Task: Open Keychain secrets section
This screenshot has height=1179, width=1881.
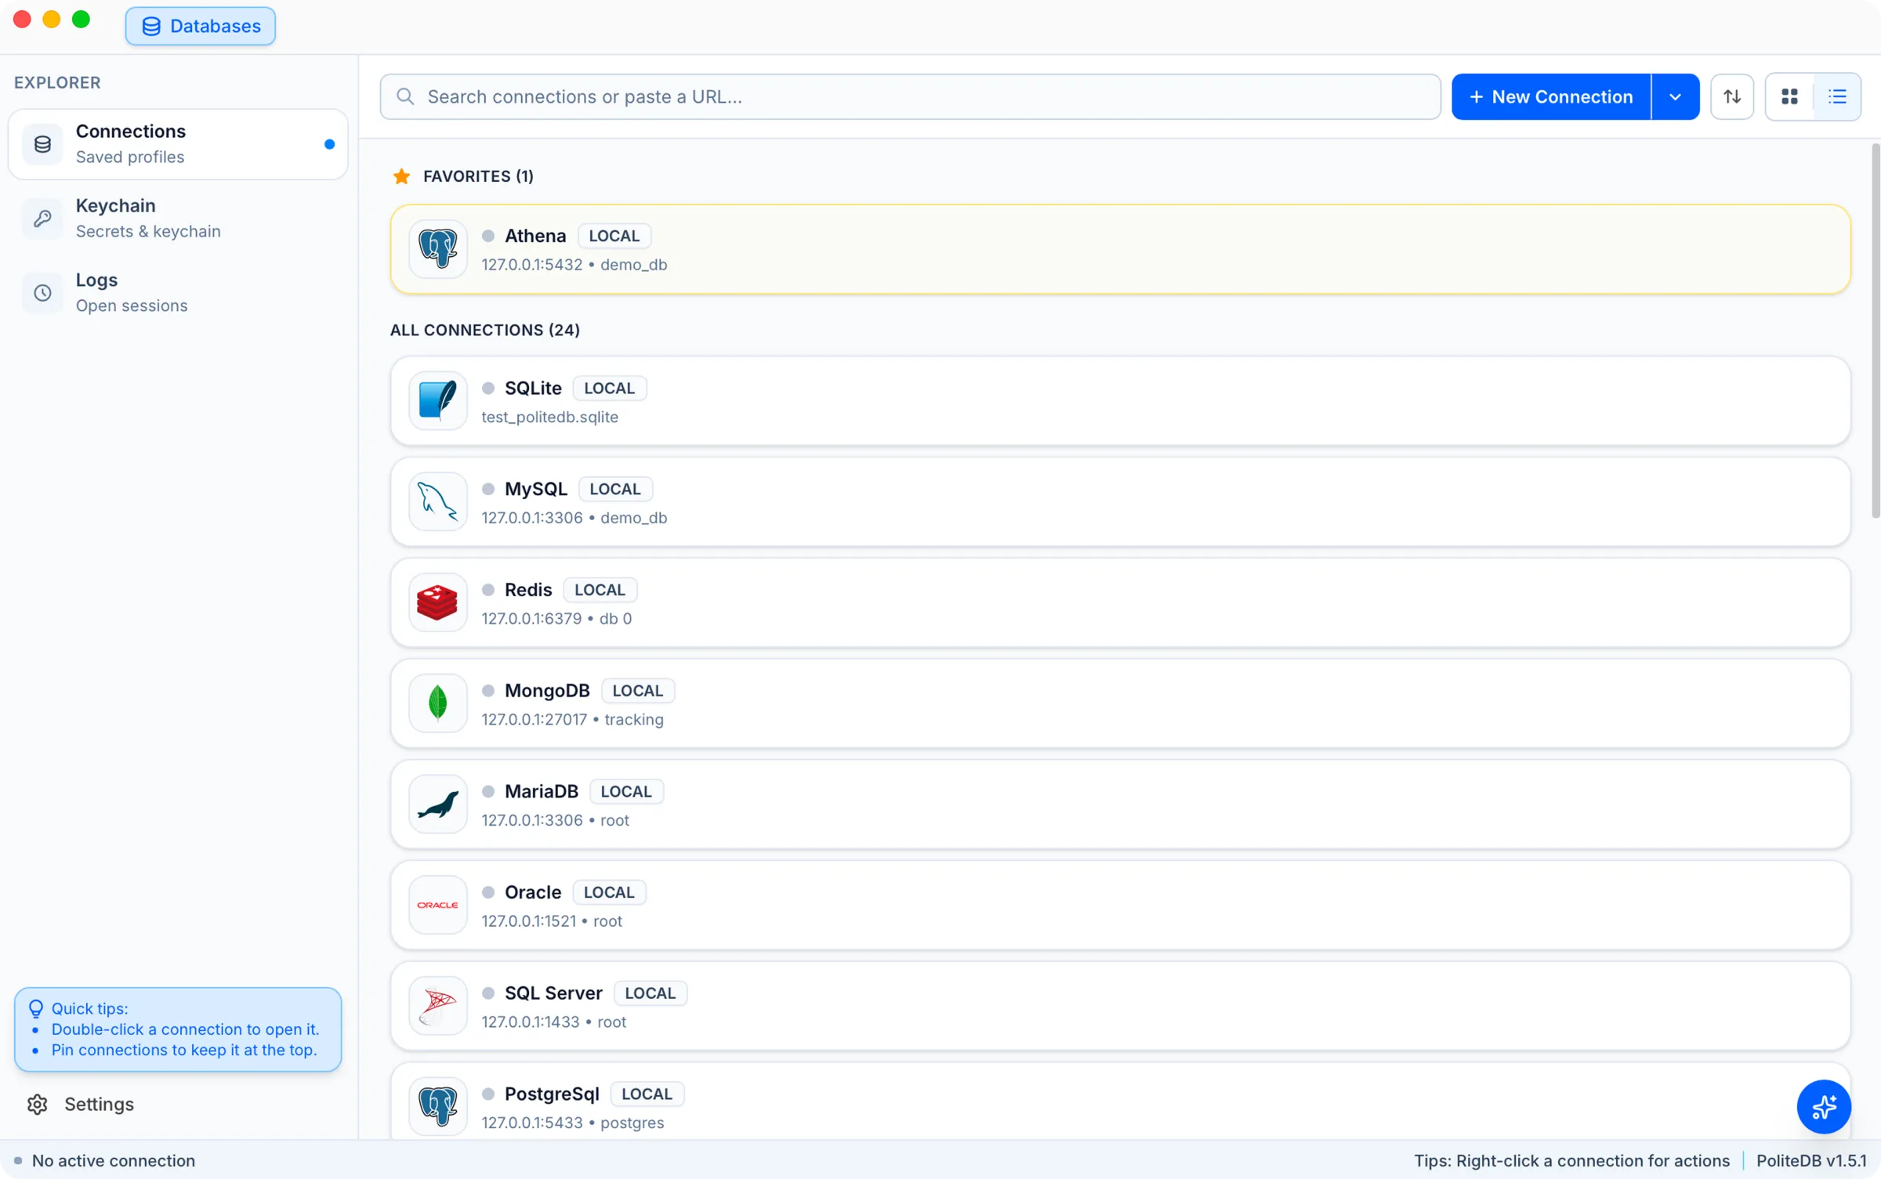Action: pos(178,219)
